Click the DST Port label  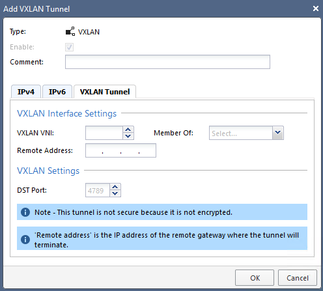point(32,190)
